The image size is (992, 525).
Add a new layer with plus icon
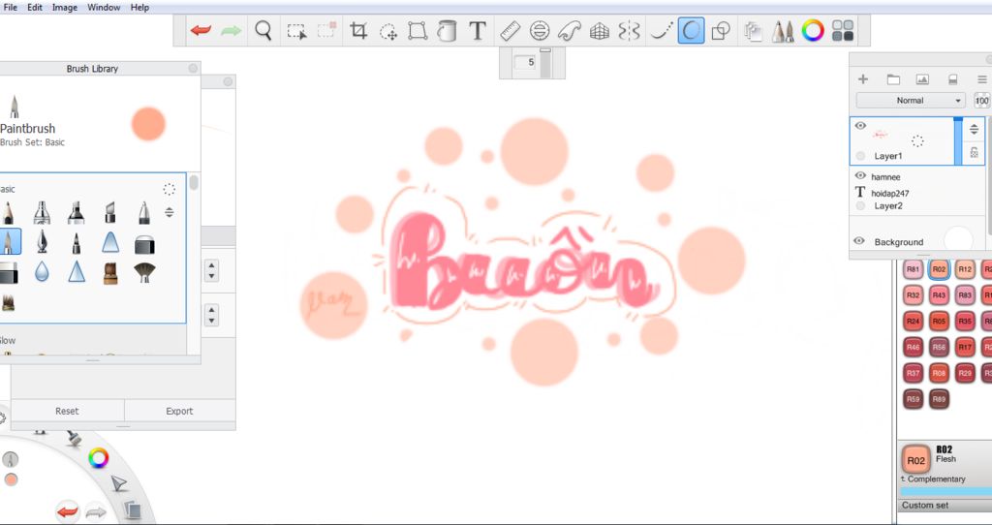pyautogui.click(x=862, y=79)
